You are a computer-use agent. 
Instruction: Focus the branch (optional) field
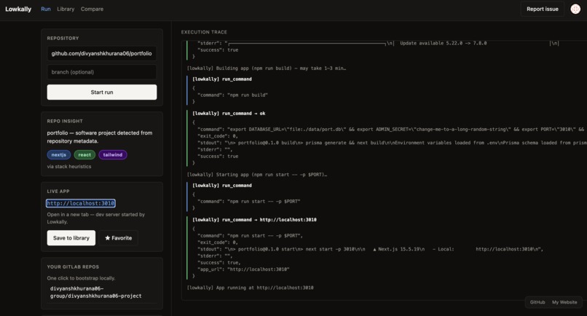[x=102, y=72]
